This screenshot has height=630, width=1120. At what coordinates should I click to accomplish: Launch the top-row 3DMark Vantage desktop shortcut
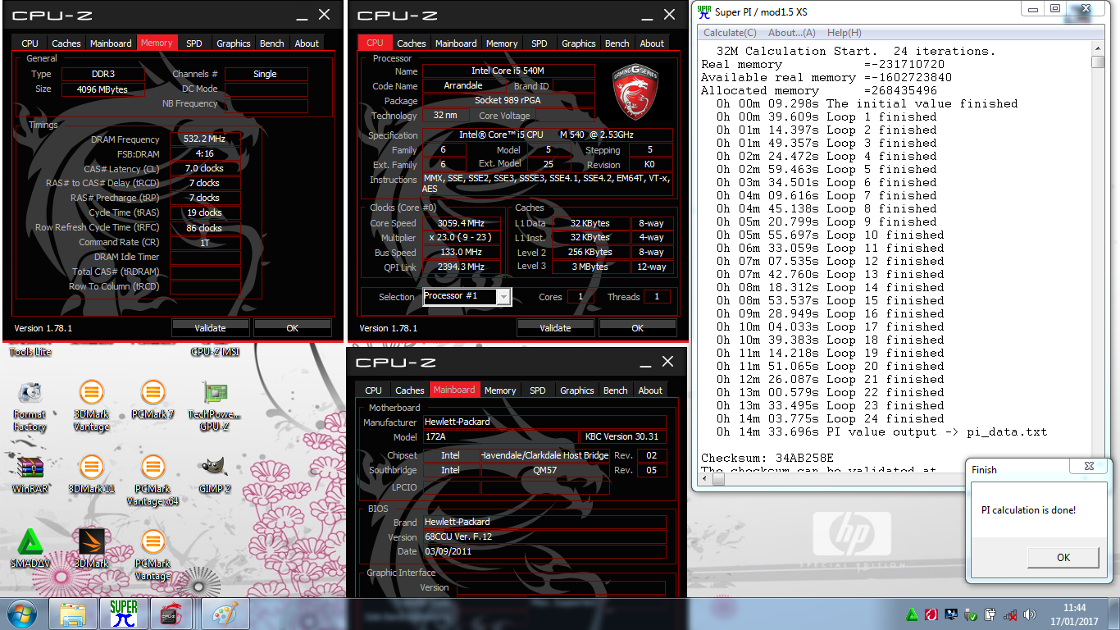(x=91, y=406)
